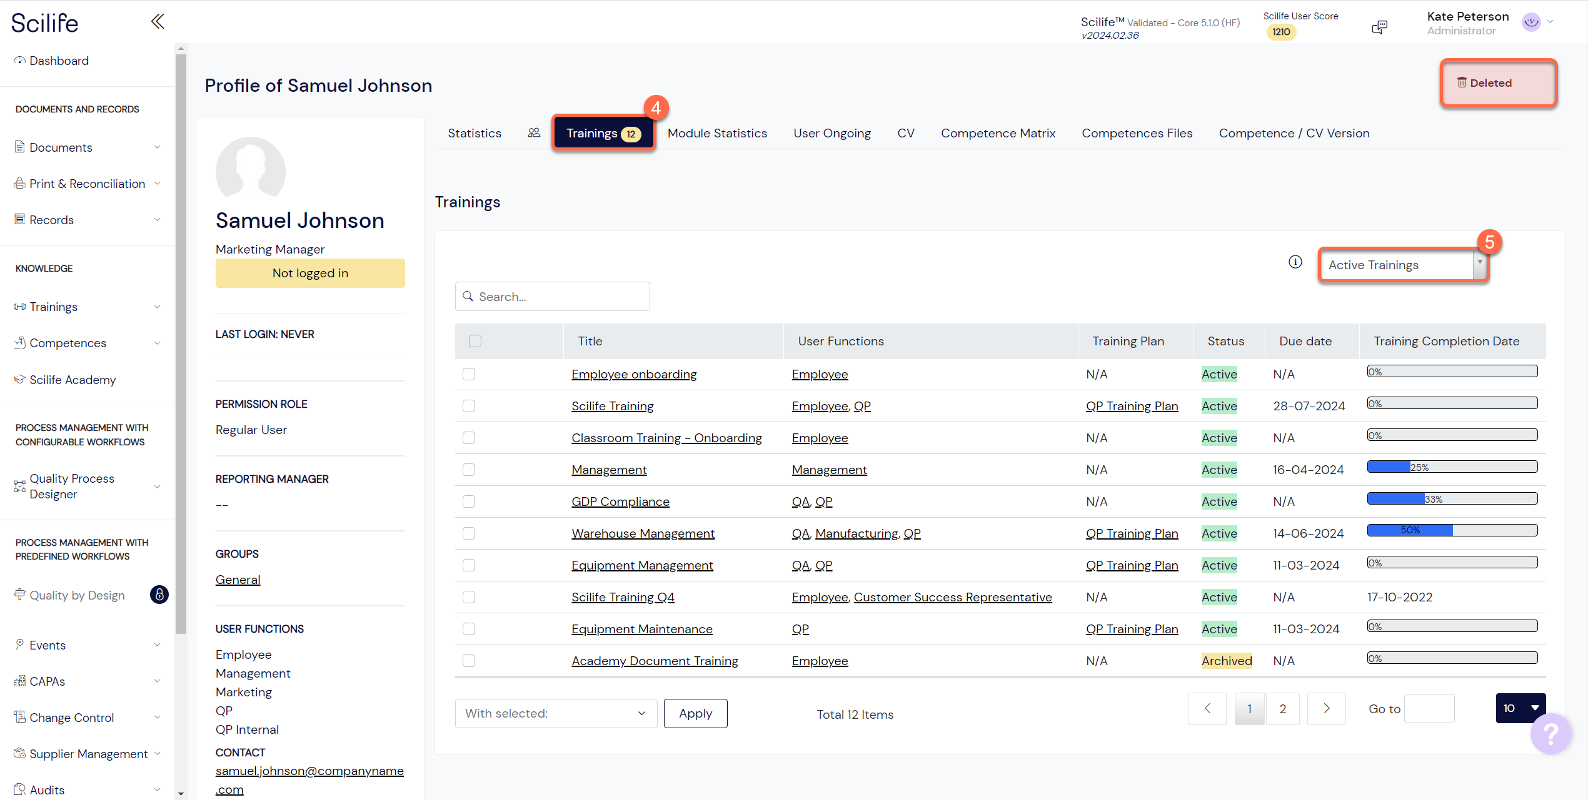Check the Employee onboarding row checkbox
1588x800 pixels.
(469, 374)
